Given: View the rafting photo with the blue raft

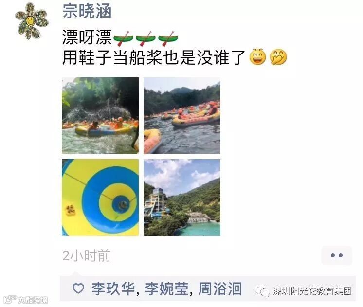Looking at the screenshot, I should [x=100, y=116].
